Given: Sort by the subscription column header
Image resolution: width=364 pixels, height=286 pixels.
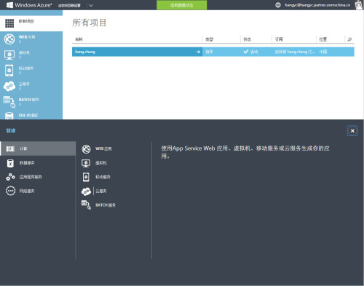Looking at the screenshot, I should (x=279, y=39).
